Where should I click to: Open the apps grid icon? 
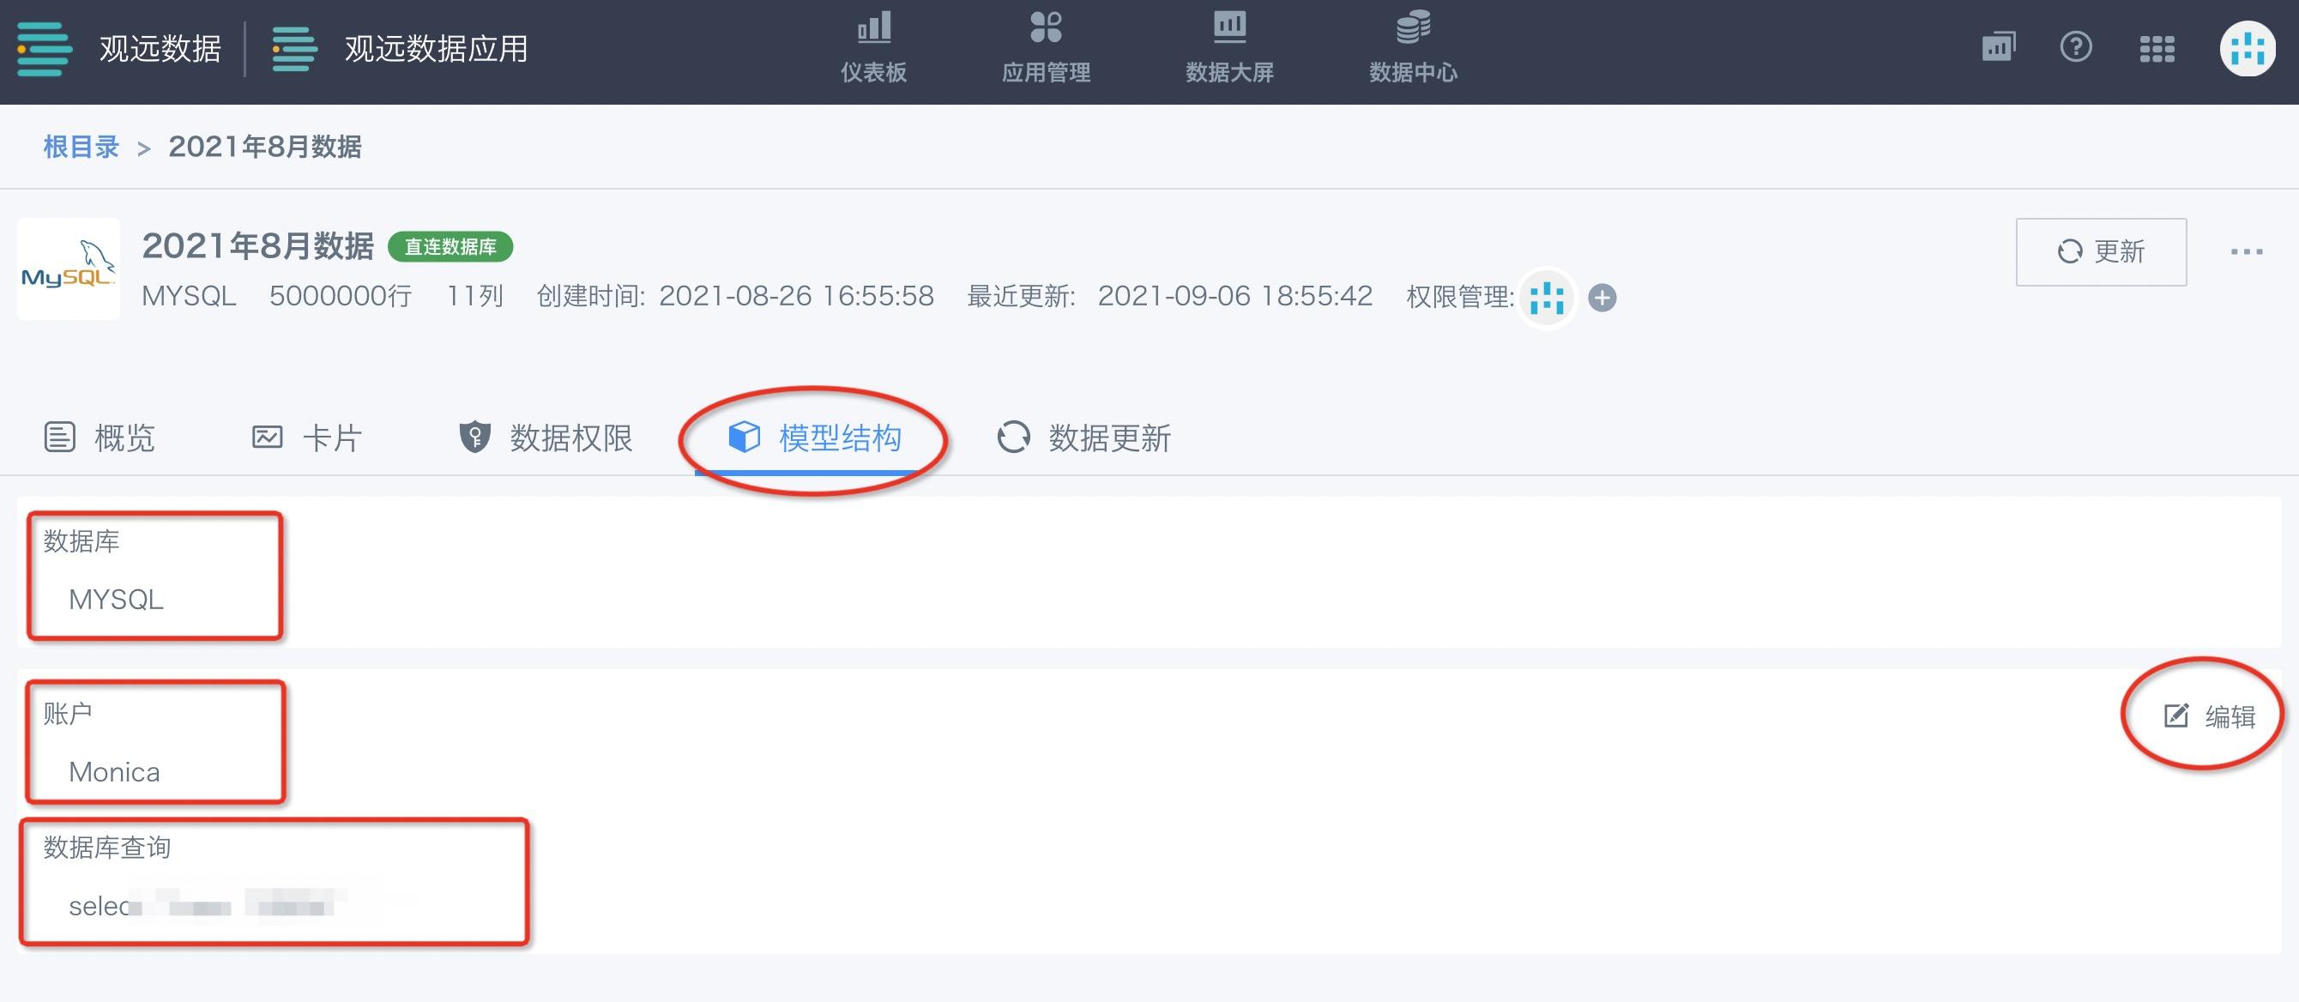point(2157,48)
